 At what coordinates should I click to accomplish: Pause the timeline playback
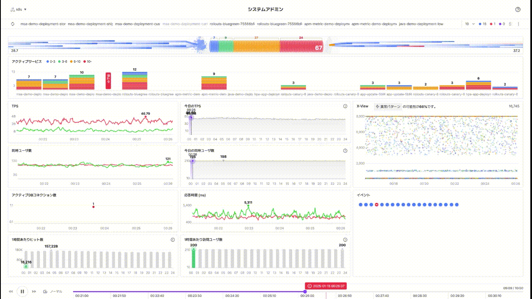click(x=22, y=292)
